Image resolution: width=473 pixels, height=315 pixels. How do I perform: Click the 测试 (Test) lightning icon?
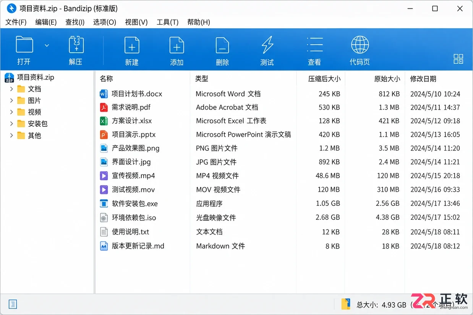click(x=267, y=45)
